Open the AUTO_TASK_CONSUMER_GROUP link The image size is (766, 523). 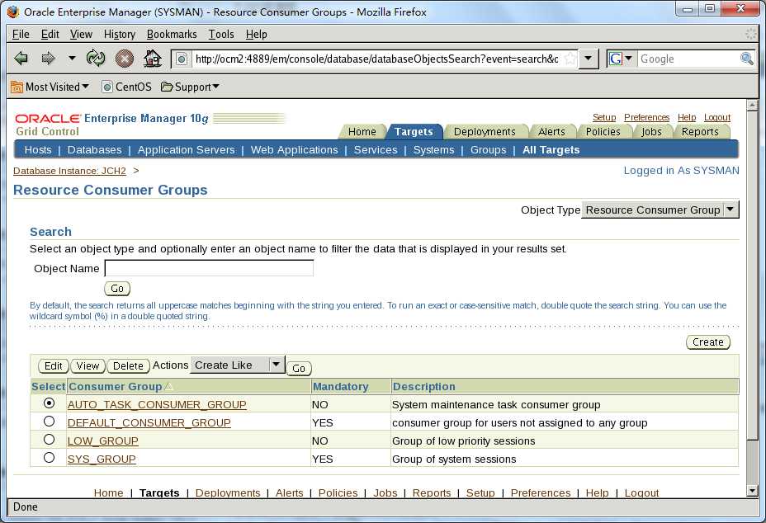[x=157, y=404]
